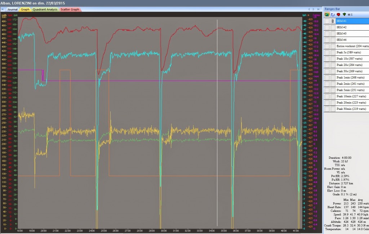This screenshot has width=369, height=234.
Task: Switch to the Journal tab
Action: (x=12, y=9)
